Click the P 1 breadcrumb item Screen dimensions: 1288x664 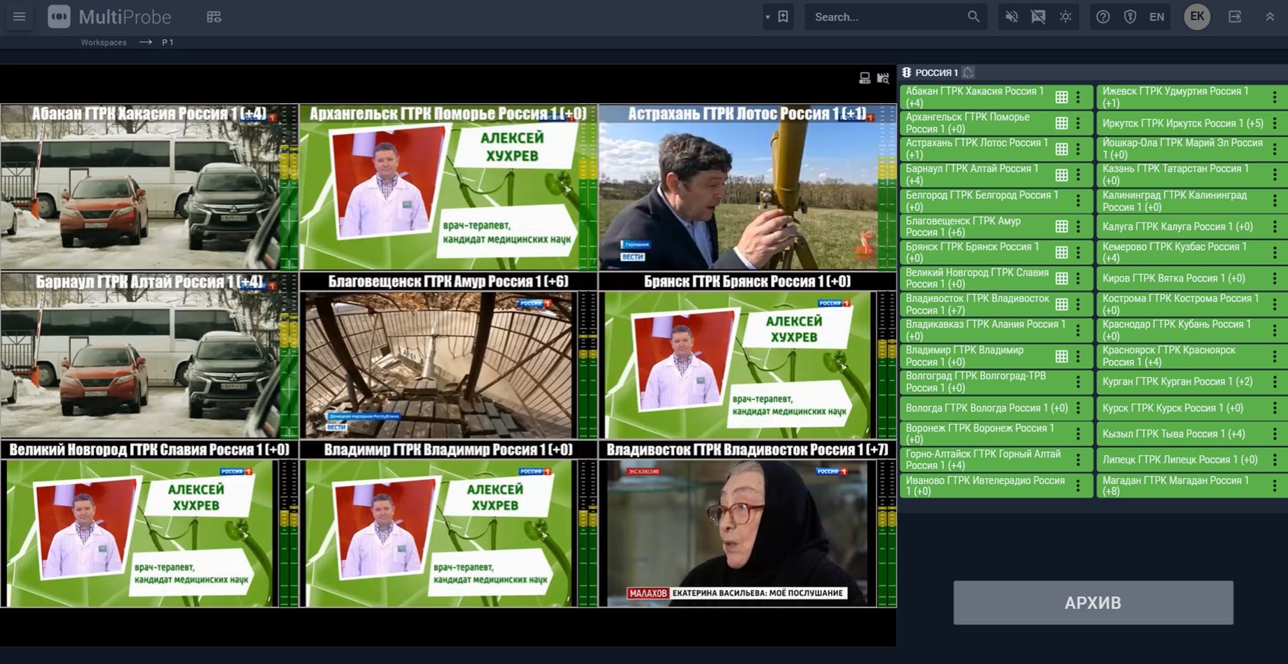(x=167, y=43)
